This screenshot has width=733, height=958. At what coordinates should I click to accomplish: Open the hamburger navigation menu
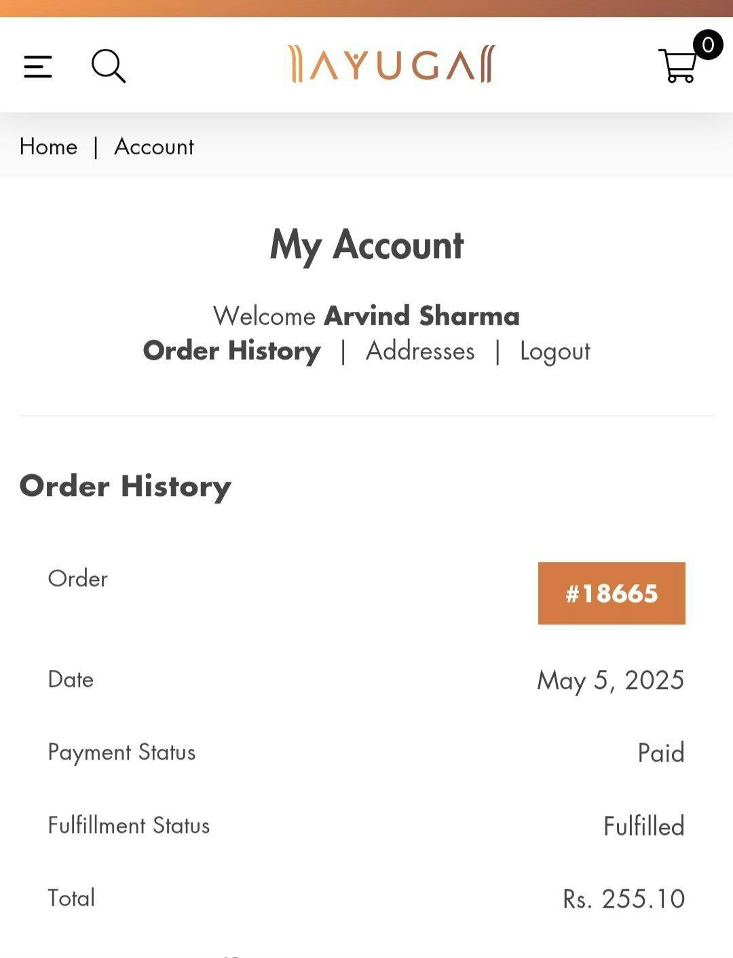pyautogui.click(x=38, y=67)
